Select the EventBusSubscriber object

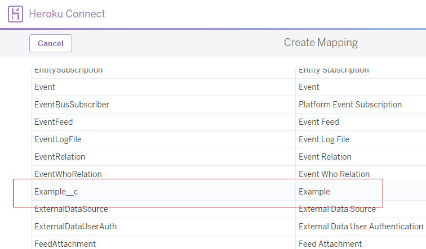[x=72, y=105]
